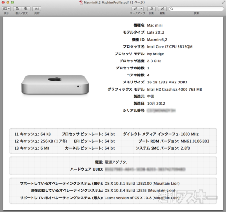Click the Mac mini product image
The width and height of the screenshot is (226, 212).
coord(55,84)
